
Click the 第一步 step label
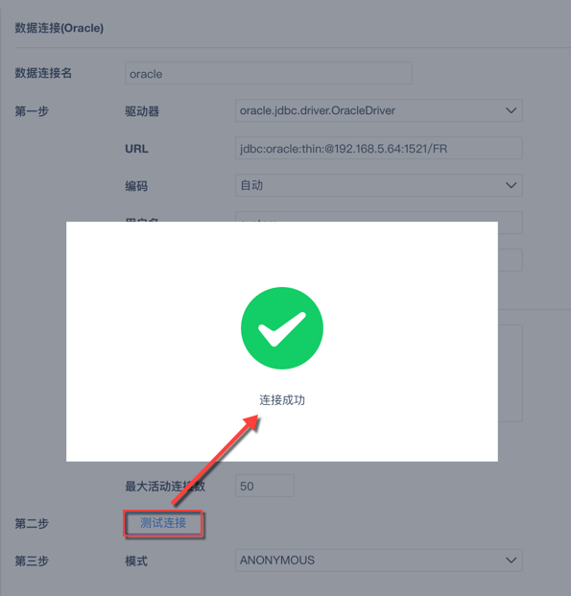click(32, 111)
